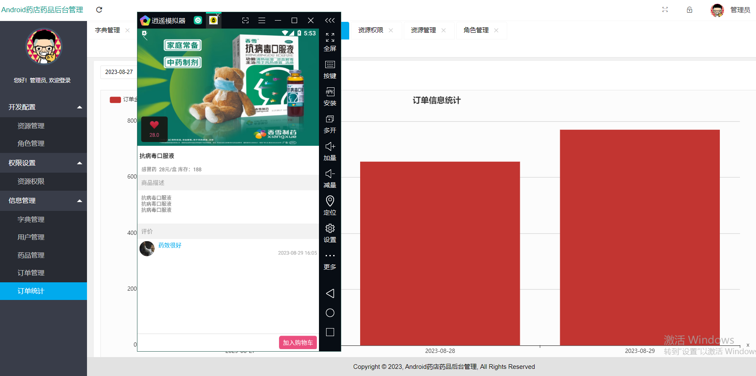Screen dimensions: 756x376
Task: Toggle the heart favorite on product image
Action: 154,125
